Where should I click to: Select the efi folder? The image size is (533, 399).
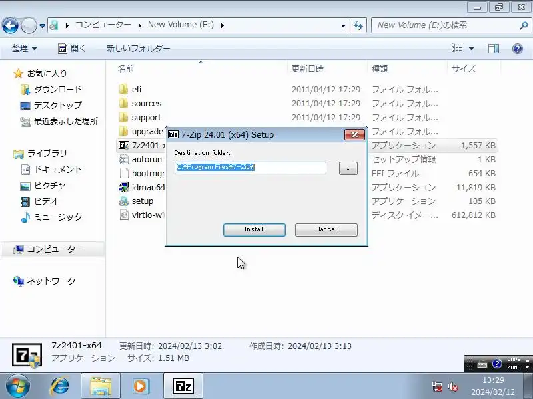[x=137, y=90]
